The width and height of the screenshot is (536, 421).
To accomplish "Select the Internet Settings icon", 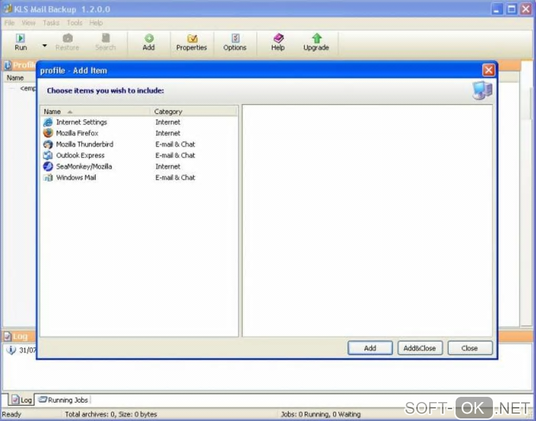I will coord(48,122).
